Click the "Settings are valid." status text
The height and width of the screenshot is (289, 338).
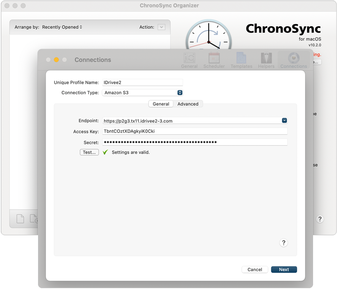(131, 152)
